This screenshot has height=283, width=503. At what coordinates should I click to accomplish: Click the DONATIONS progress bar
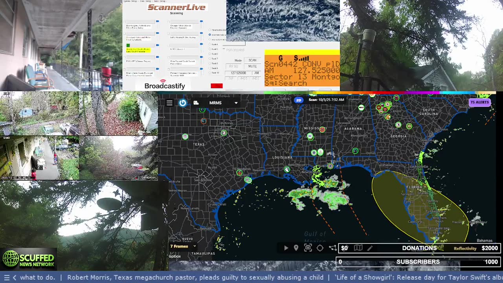point(419,248)
